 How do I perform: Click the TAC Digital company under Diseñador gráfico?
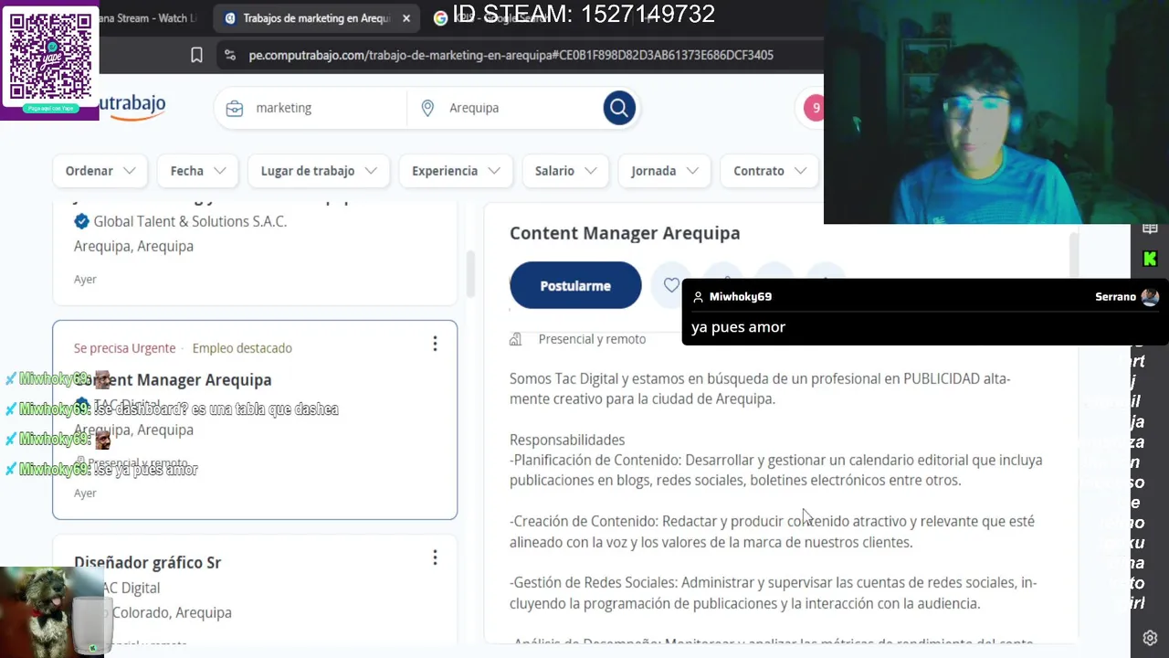128,588
